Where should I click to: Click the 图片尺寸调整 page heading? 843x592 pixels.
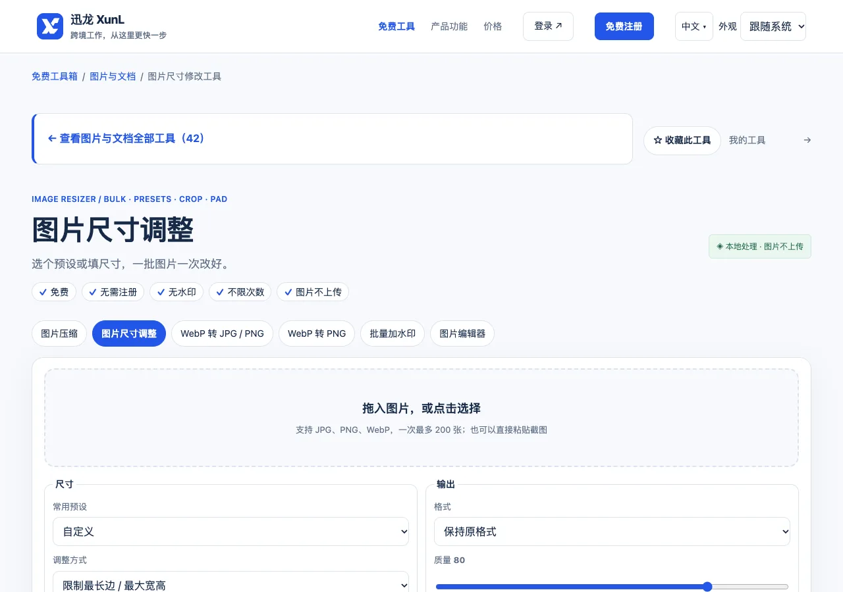pyautogui.click(x=113, y=230)
